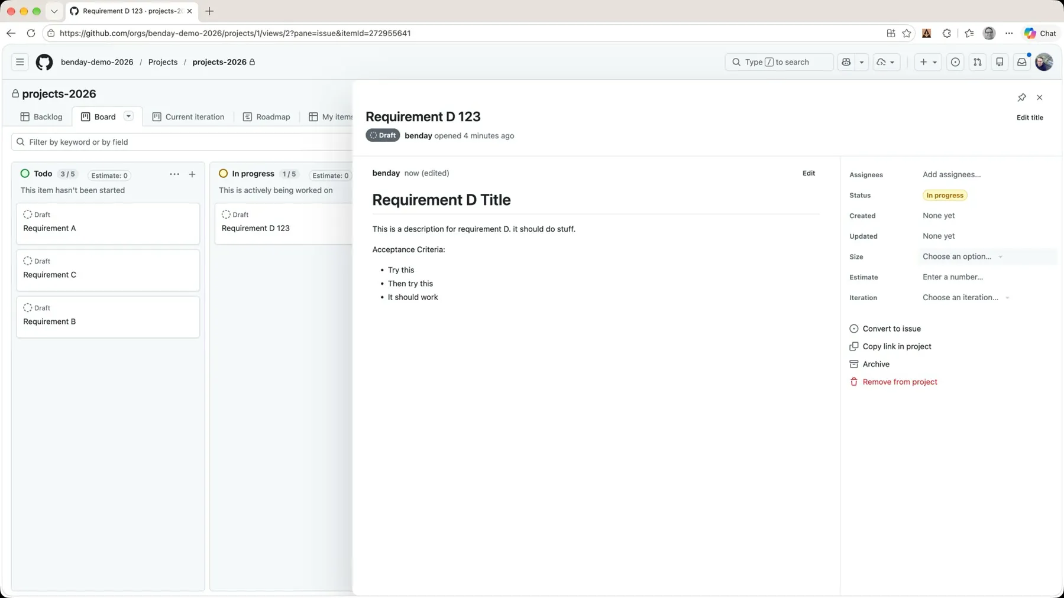
Task: Bookmark this page with the star icon
Action: [x=907, y=33]
